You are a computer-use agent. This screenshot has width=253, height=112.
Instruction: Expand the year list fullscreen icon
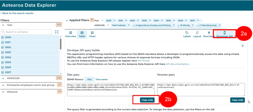tap(57, 32)
